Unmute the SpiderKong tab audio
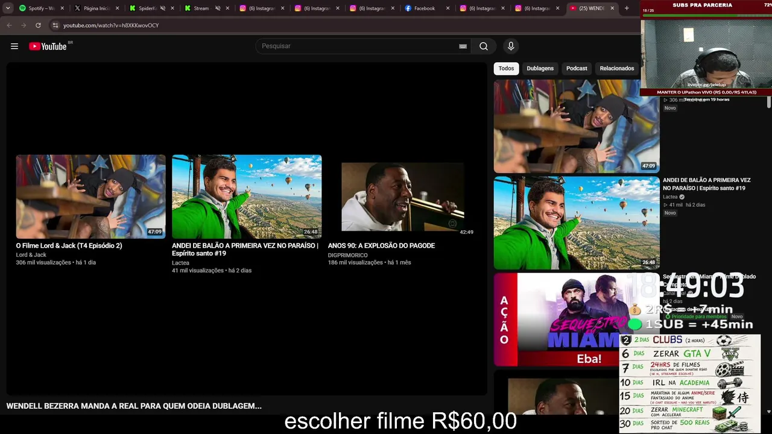 click(163, 8)
